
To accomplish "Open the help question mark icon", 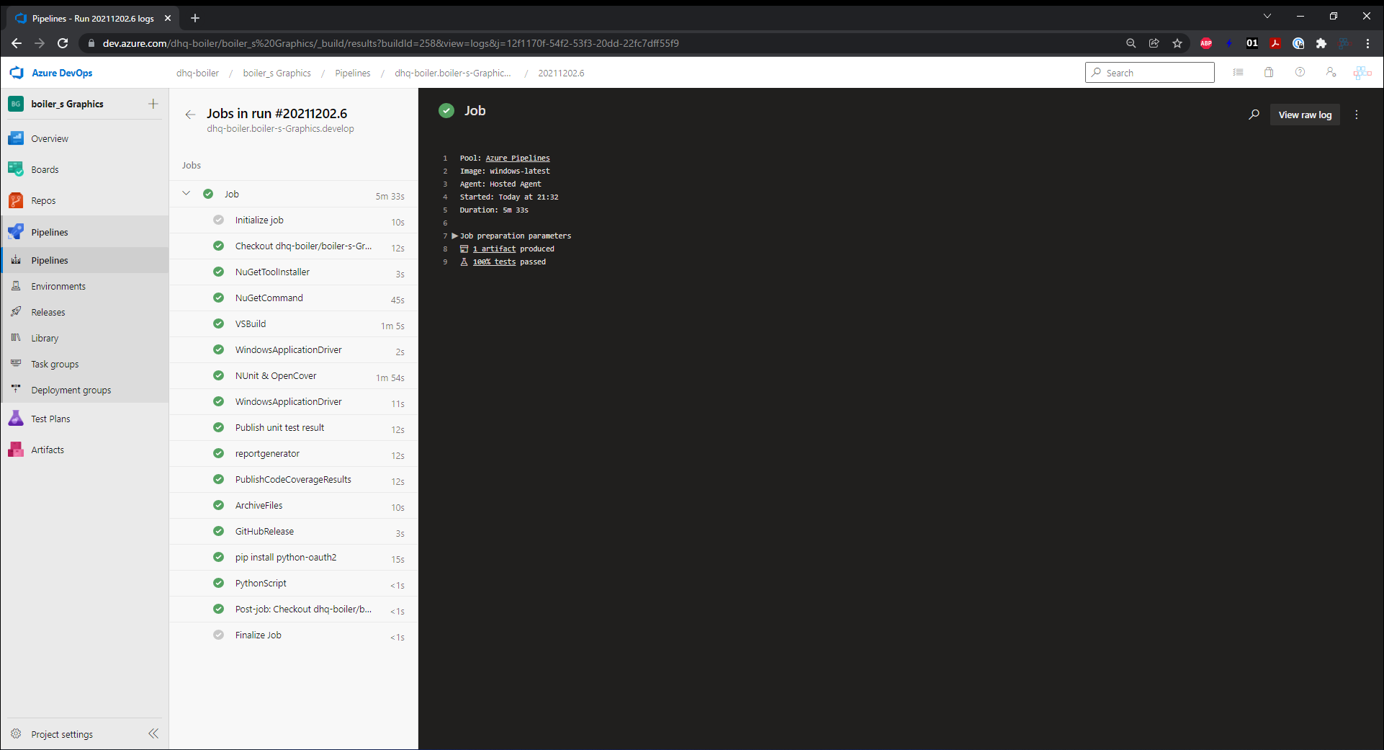I will click(1300, 72).
